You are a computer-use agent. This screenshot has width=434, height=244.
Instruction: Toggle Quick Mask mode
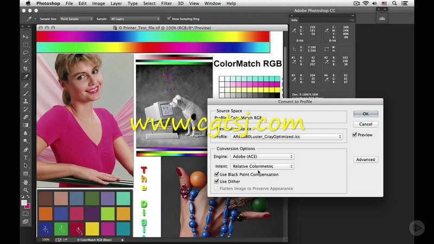[25, 214]
